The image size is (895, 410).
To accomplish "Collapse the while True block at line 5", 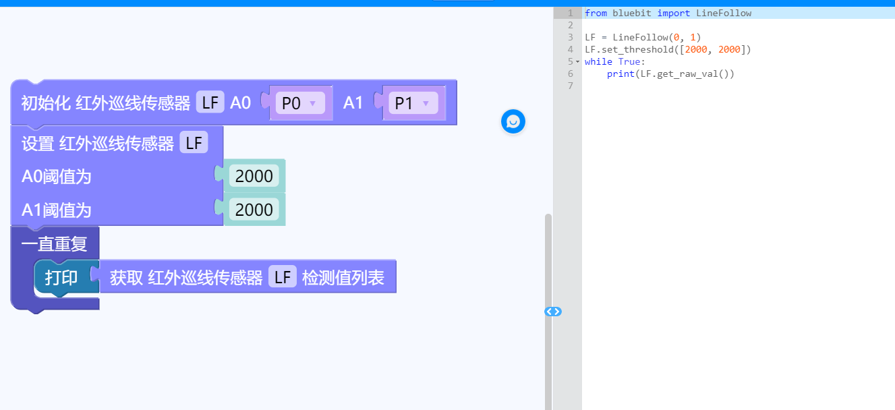I will coord(578,61).
